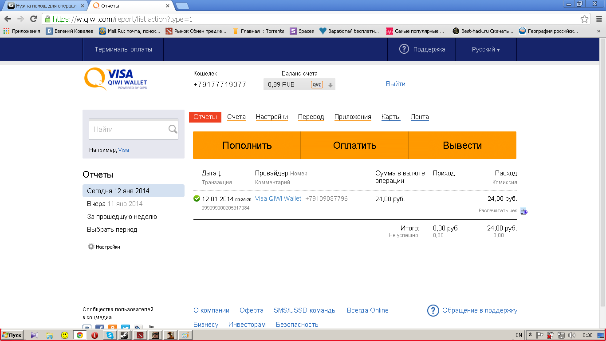The width and height of the screenshot is (606, 341).
Task: Click the Visa QIWI Wallet logo
Action: (x=116, y=79)
